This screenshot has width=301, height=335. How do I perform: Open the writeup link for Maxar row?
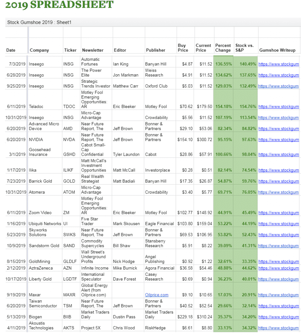click(278, 295)
